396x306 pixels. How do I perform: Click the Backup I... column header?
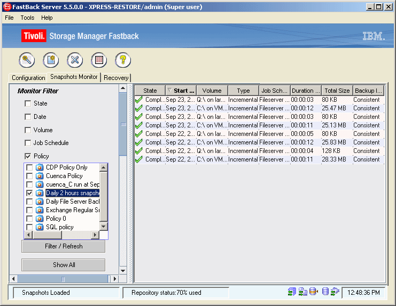[x=368, y=91]
